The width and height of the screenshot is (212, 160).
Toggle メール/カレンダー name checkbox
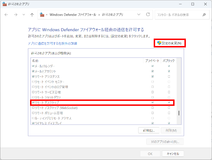point(33,66)
